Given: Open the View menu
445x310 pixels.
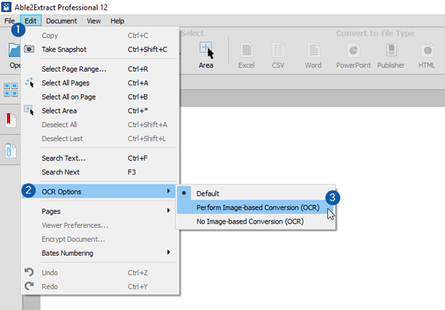Looking at the screenshot, I should click(93, 21).
